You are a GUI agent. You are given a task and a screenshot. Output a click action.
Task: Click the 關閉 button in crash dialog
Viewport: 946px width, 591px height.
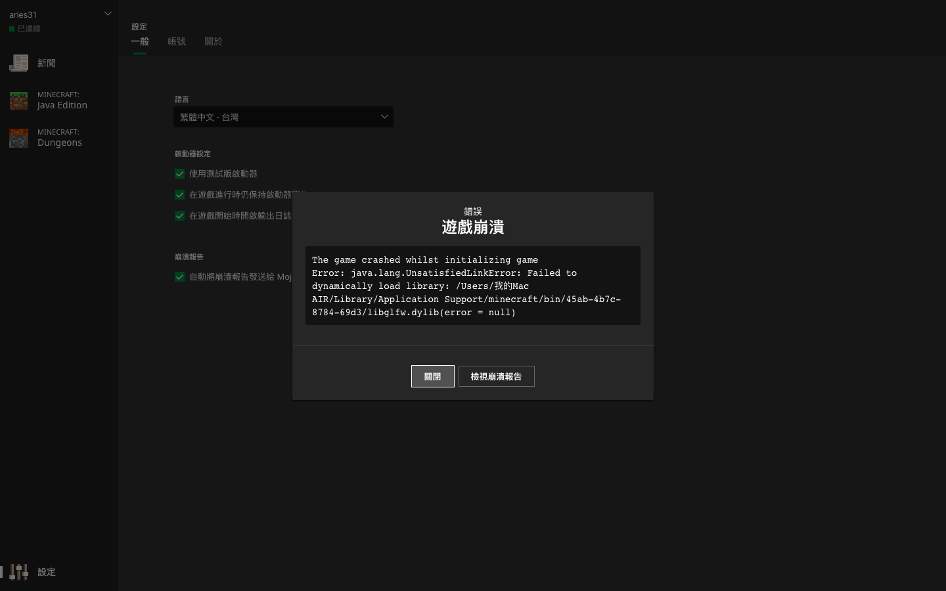[x=433, y=376]
